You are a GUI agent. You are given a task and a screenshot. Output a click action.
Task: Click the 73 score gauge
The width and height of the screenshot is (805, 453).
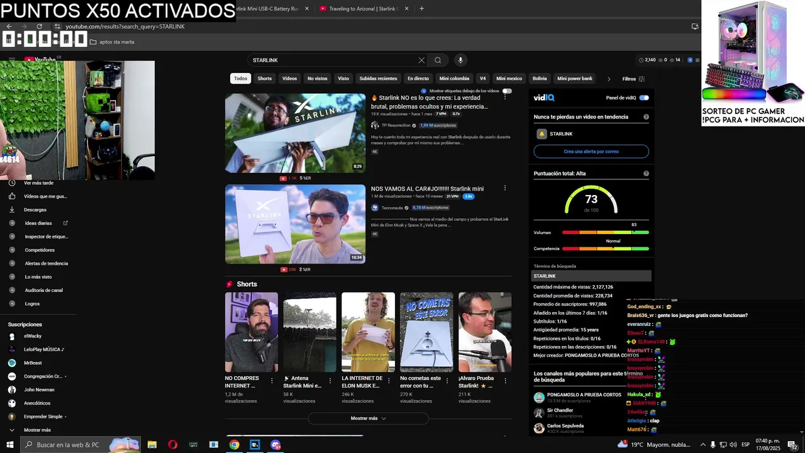[x=591, y=200]
